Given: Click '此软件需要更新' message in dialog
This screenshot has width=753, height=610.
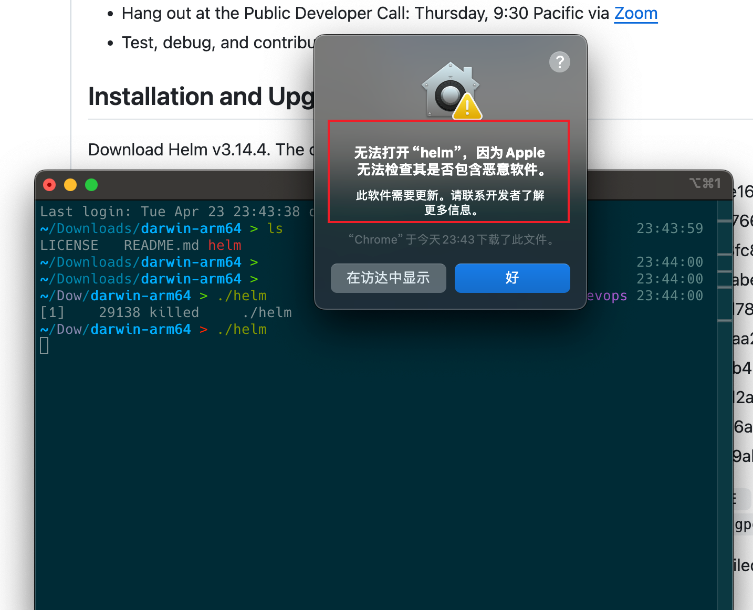Looking at the screenshot, I should 450,203.
